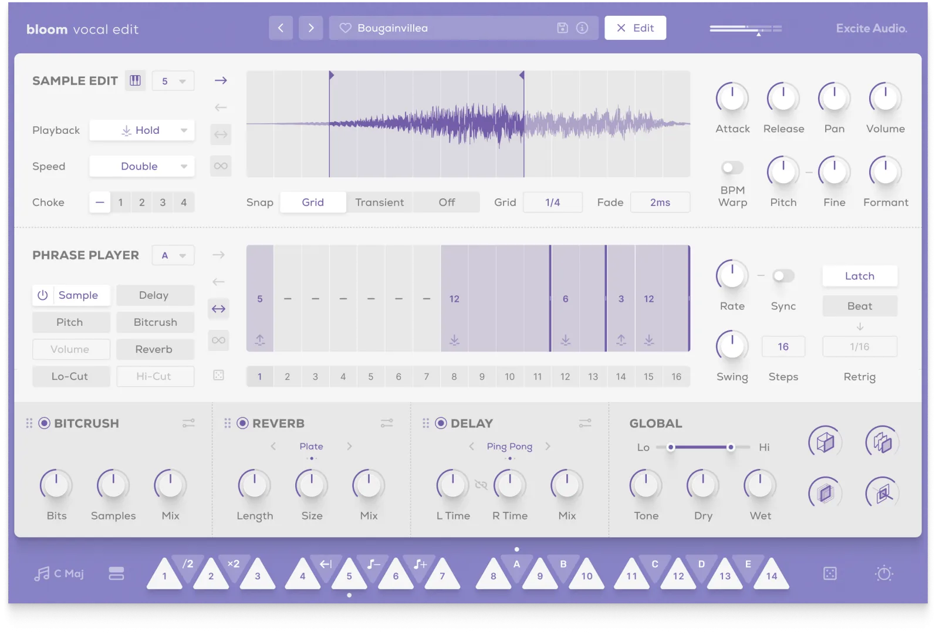Click the save preset disk icon
Image resolution: width=939 pixels, height=638 pixels.
562,28
